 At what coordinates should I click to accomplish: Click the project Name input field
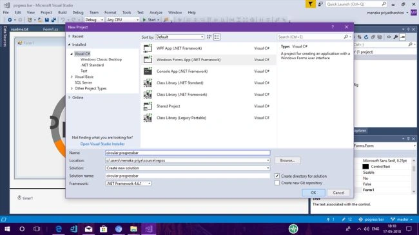pos(188,153)
